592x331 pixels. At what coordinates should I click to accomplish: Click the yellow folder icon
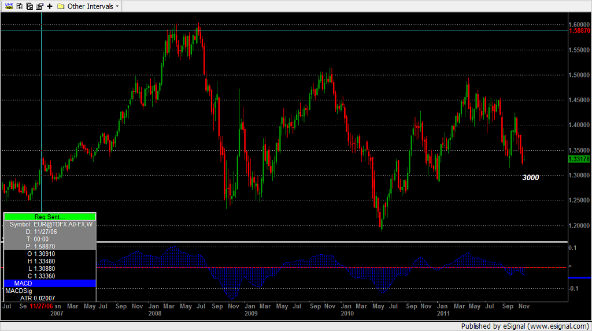61,6
